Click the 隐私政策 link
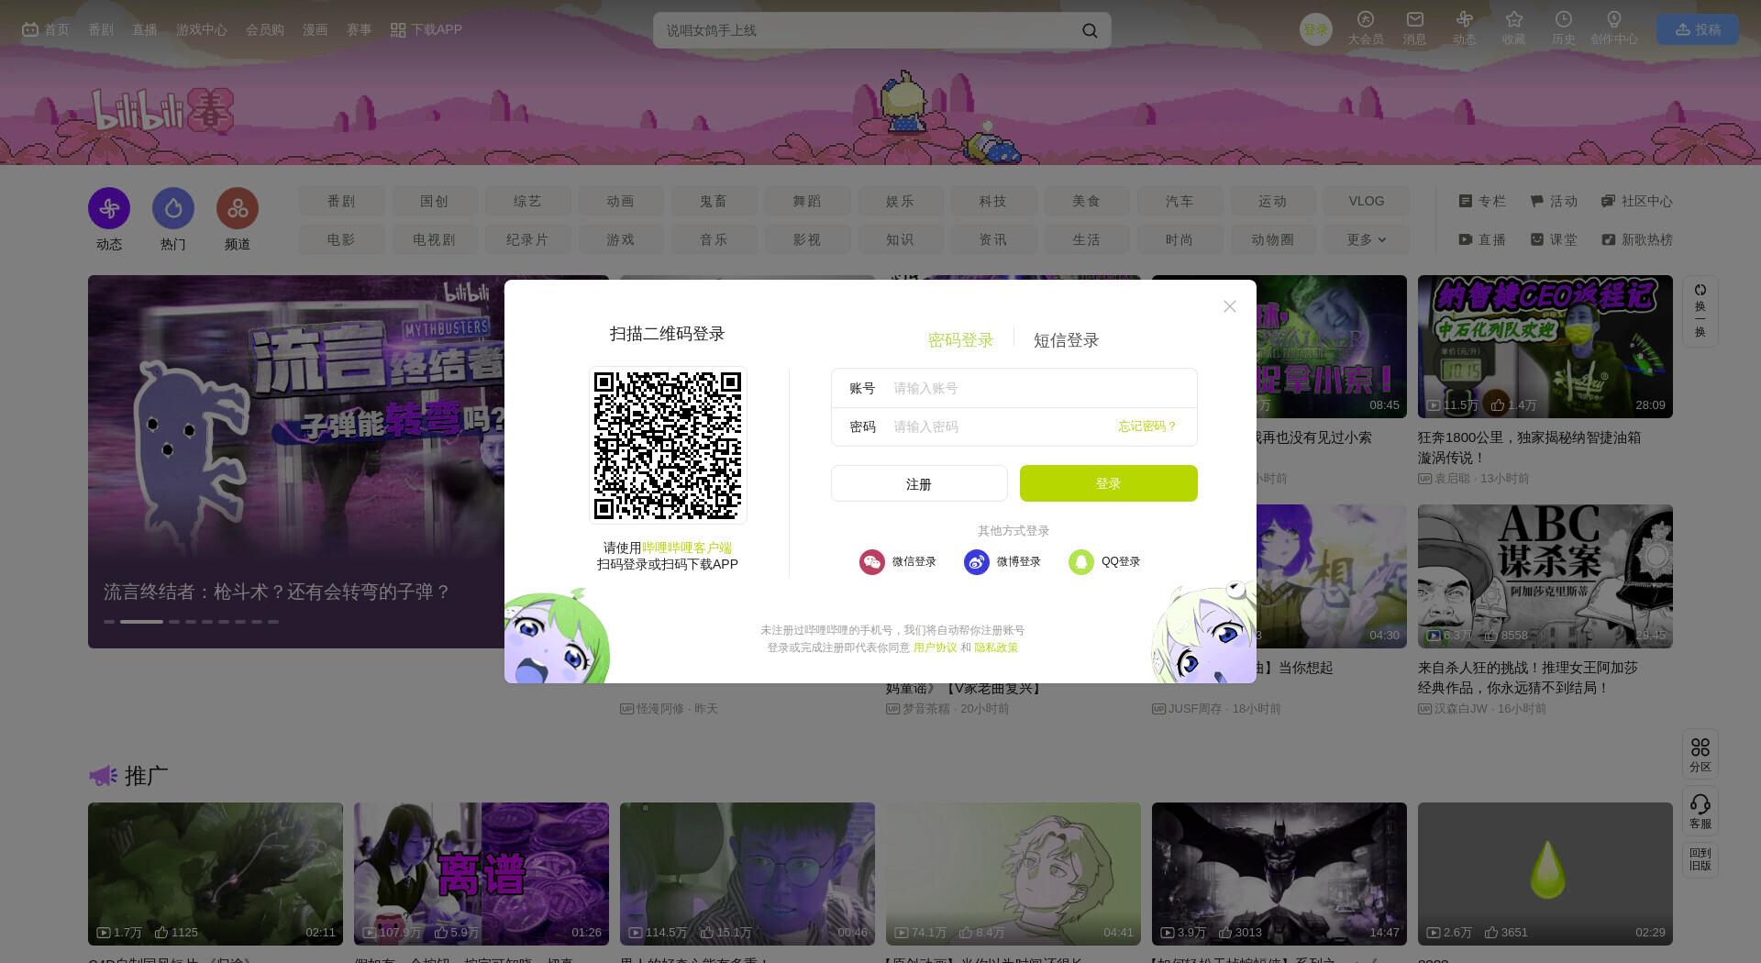 996,648
